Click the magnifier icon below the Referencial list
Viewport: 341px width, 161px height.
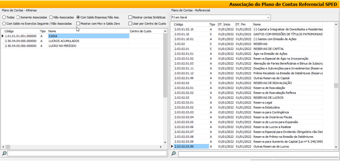tap(174, 153)
